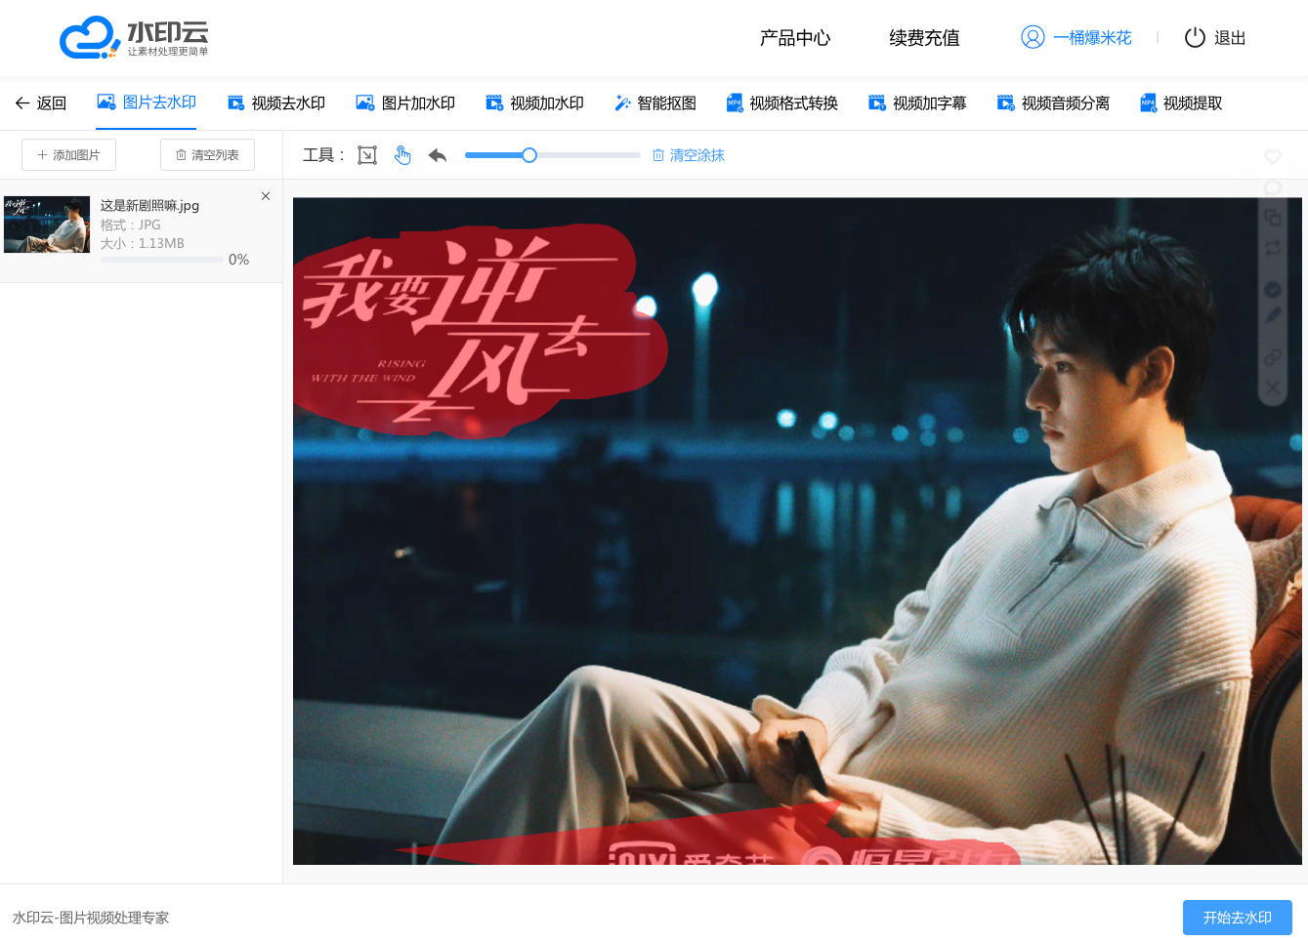
Task: Open the 一桶爆米花 account link
Action: coord(1092,38)
